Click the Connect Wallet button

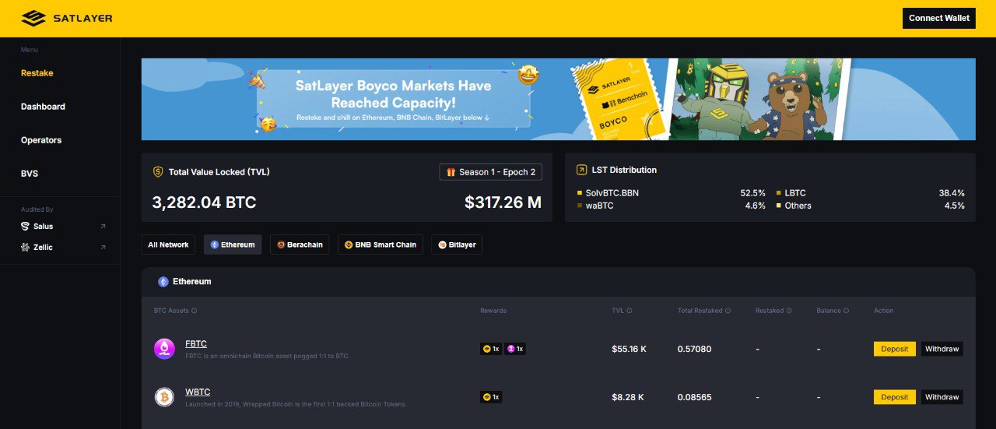[938, 18]
